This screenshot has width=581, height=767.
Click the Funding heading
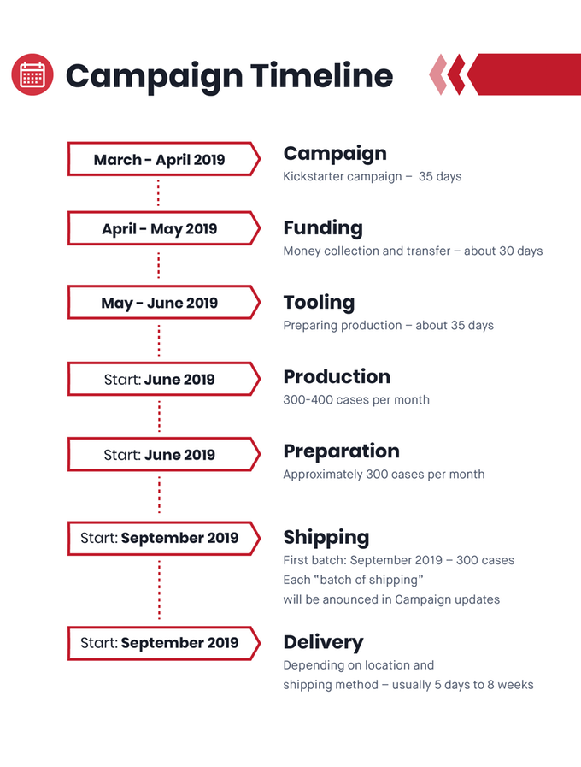click(x=323, y=228)
